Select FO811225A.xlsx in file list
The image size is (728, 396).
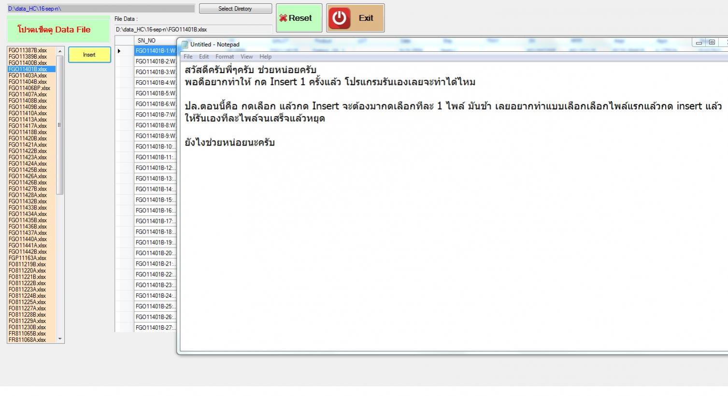click(28, 302)
